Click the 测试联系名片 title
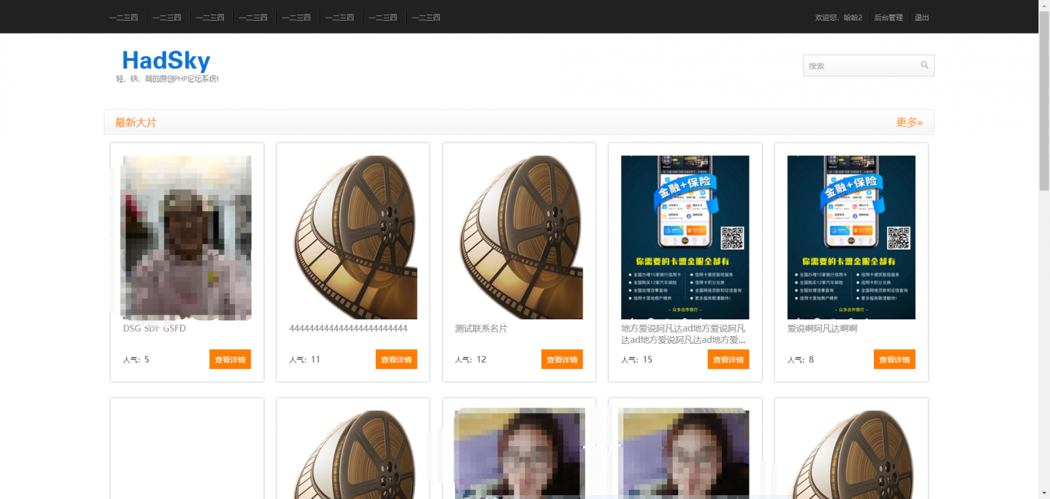1050x499 pixels. pos(481,329)
